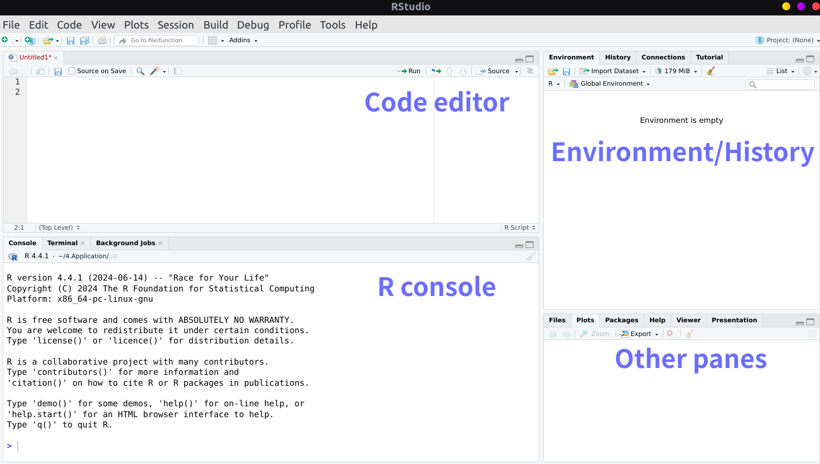Image resolution: width=820 pixels, height=464 pixels.
Task: Click the back navigation arrow in editor toolbar
Action: 13,71
